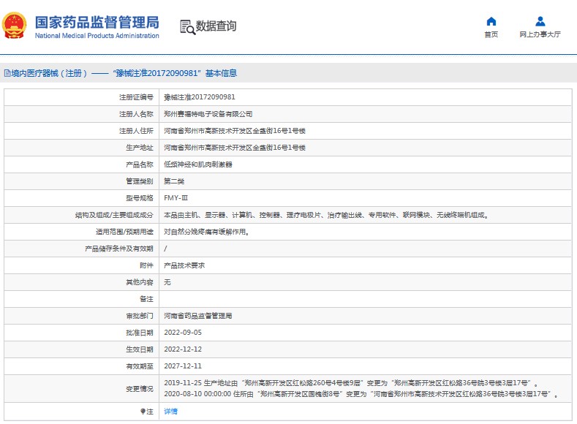This screenshot has width=577, height=424.
Task: Click the 数据查询 magnifier document icon
Action: 187,27
